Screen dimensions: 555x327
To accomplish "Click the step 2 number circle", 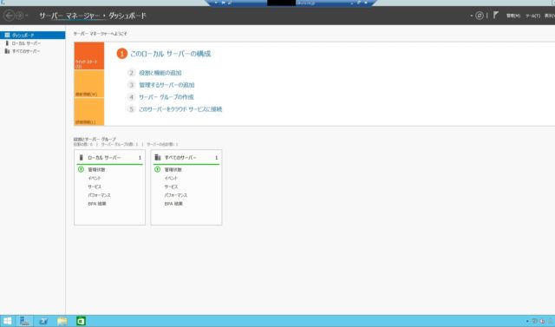I will point(131,73).
